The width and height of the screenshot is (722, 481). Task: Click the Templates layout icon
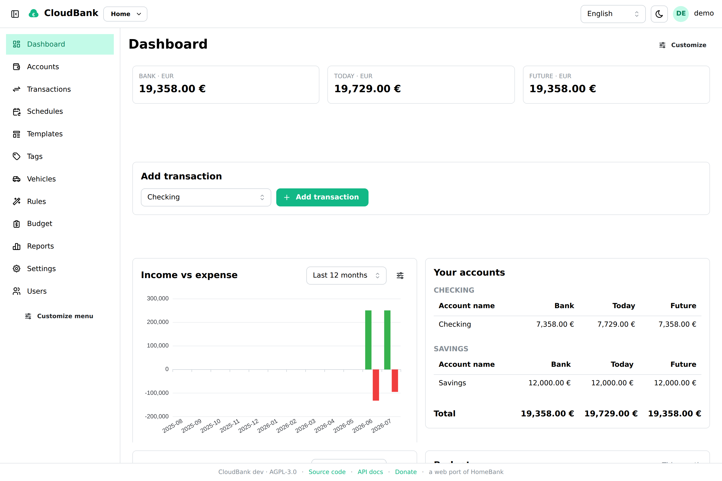(17, 134)
